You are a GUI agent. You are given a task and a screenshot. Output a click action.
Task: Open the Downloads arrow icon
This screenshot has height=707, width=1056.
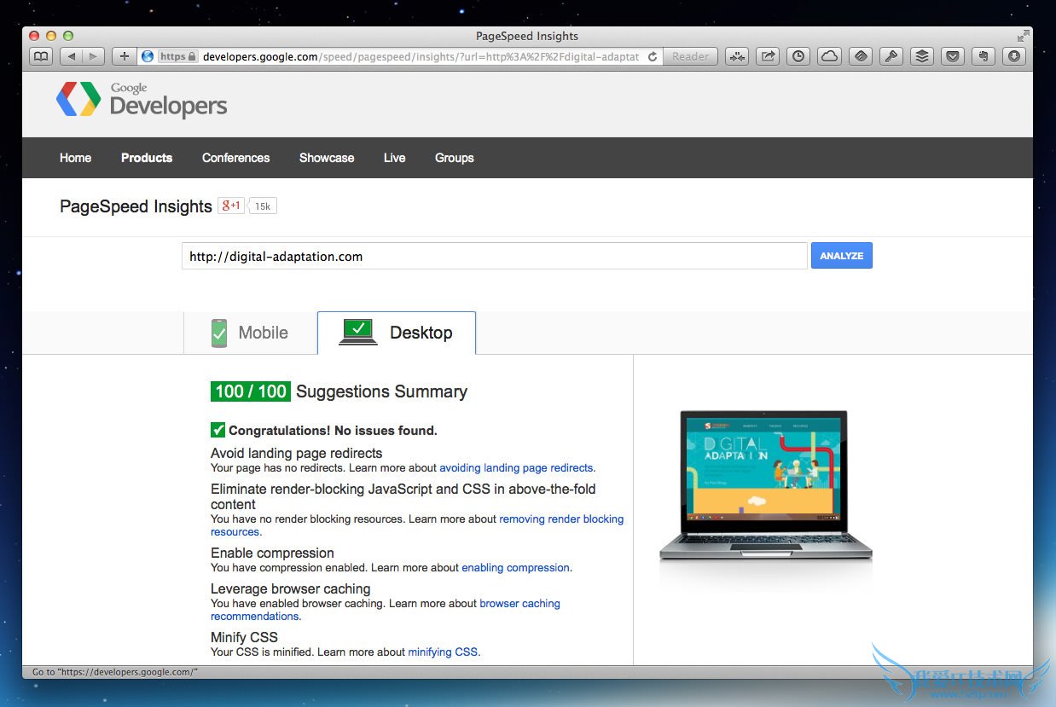tap(1013, 56)
